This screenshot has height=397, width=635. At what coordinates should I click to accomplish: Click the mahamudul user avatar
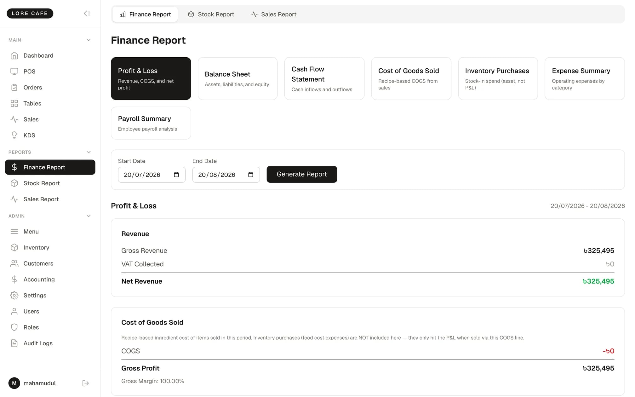coord(14,383)
